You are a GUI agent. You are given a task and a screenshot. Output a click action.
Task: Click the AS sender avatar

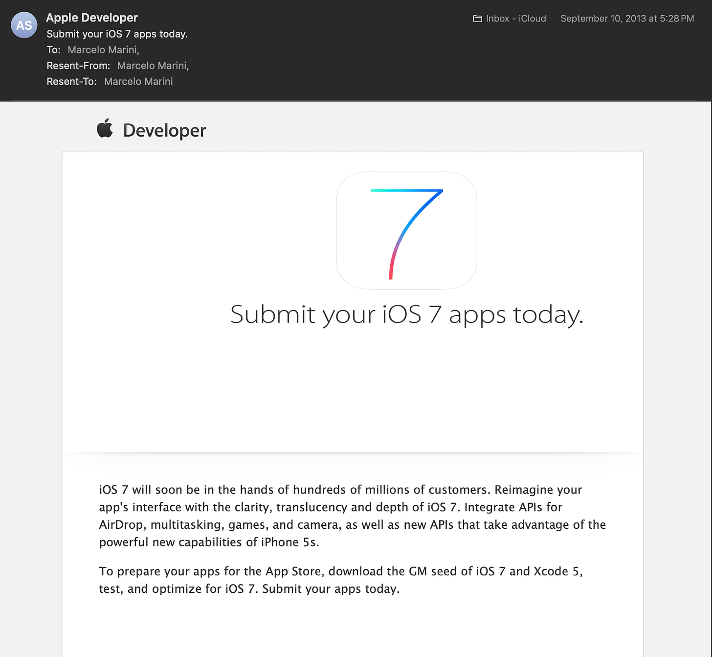point(24,25)
